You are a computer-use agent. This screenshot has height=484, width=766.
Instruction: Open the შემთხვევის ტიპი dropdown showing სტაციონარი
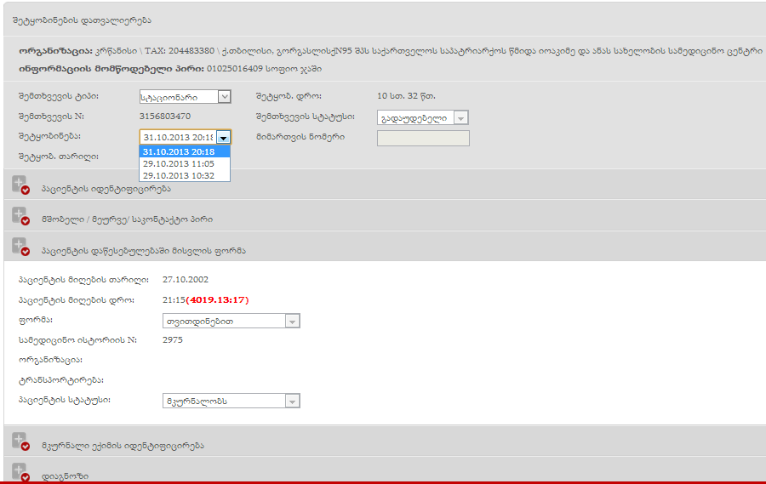[x=185, y=97]
